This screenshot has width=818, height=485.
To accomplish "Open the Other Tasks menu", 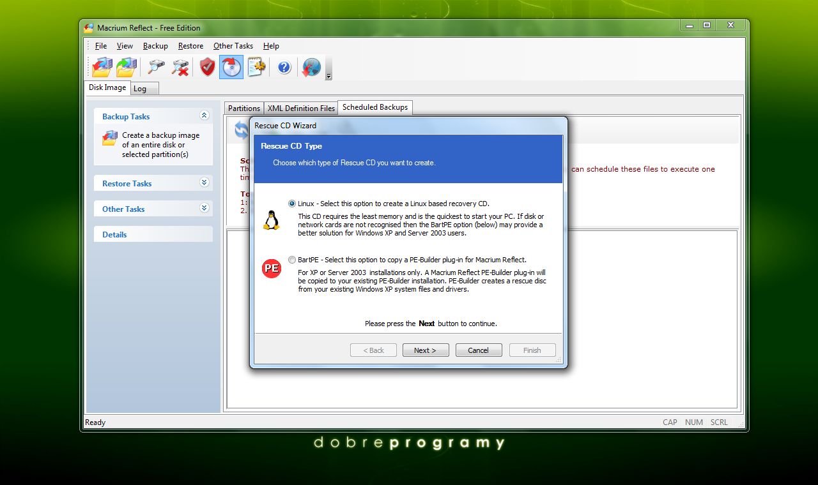I will [x=233, y=46].
